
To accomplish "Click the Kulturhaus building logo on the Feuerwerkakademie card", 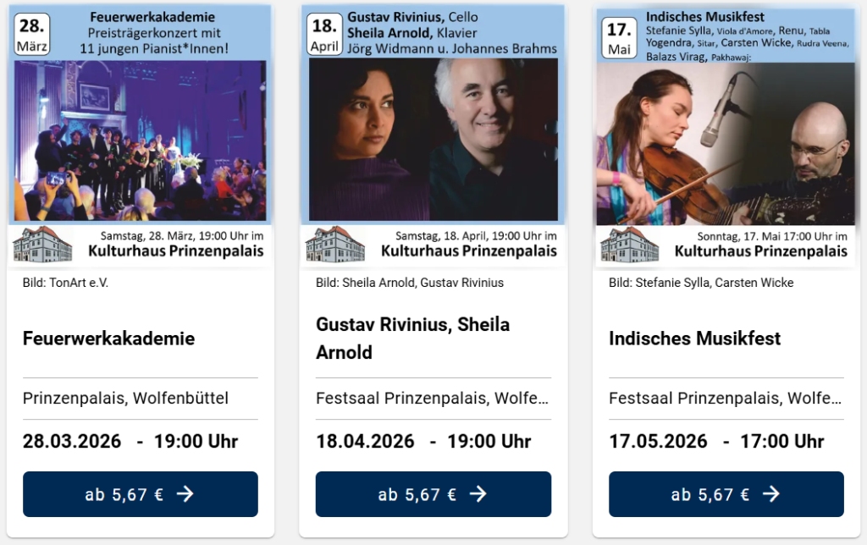I will point(42,244).
